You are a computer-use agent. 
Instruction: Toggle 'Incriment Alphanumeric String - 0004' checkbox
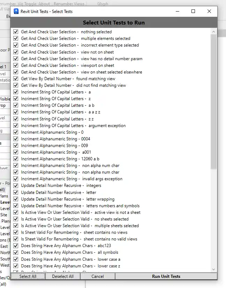coord(16,139)
